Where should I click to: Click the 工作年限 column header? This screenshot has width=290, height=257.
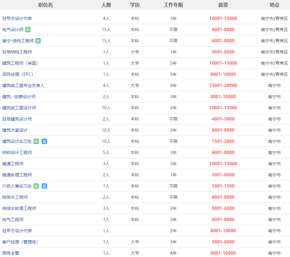173,5
